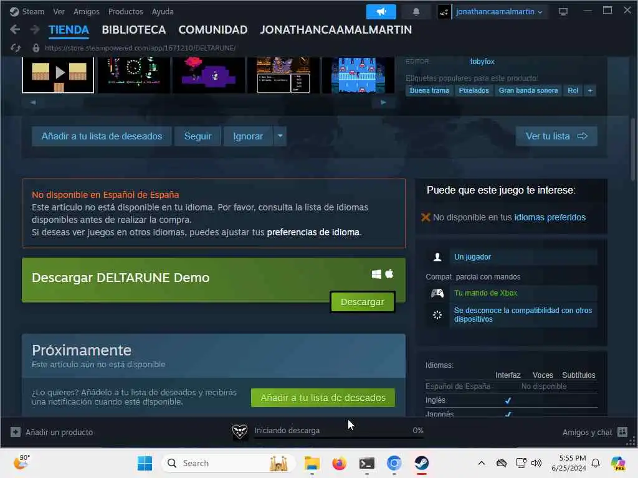Open the Ayuda menu
The image size is (638, 478).
point(163,11)
